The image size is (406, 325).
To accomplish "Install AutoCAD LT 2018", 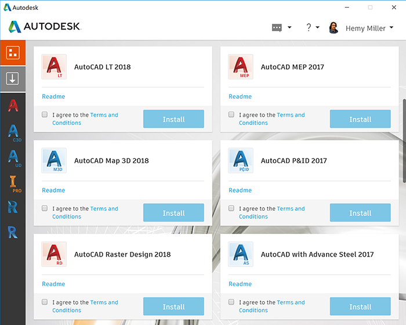I will [x=173, y=119].
